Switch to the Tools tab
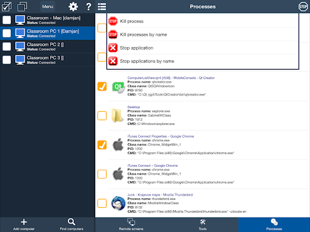 coord(202,225)
